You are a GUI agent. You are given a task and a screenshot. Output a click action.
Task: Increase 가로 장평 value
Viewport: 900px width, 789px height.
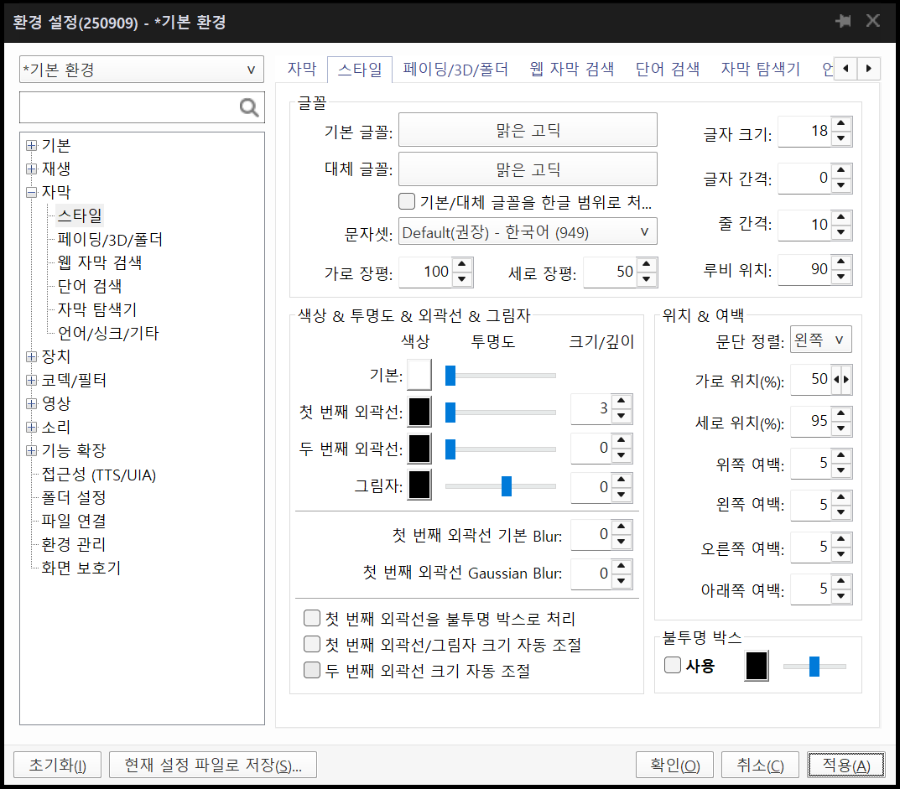point(462,264)
